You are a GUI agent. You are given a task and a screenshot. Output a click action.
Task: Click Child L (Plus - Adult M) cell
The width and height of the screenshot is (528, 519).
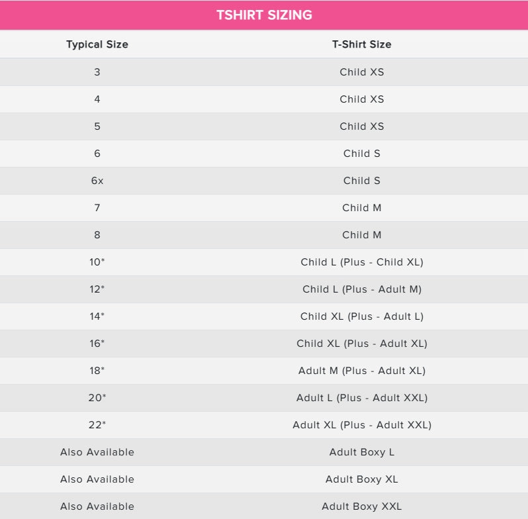click(361, 289)
